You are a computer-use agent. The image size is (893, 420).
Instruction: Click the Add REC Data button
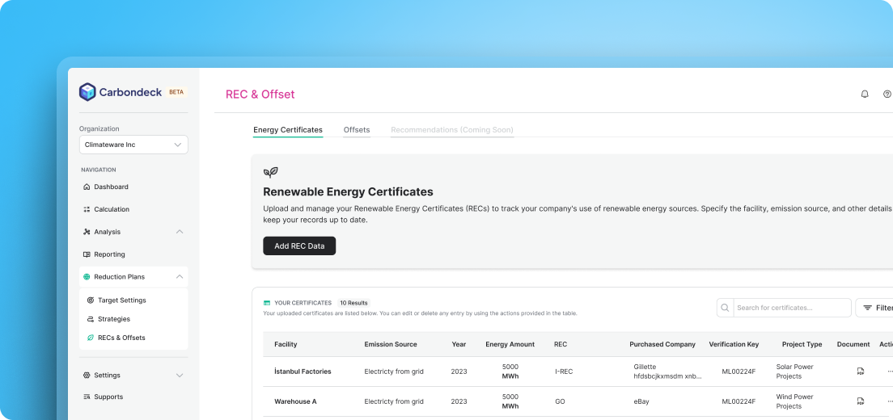pos(299,246)
